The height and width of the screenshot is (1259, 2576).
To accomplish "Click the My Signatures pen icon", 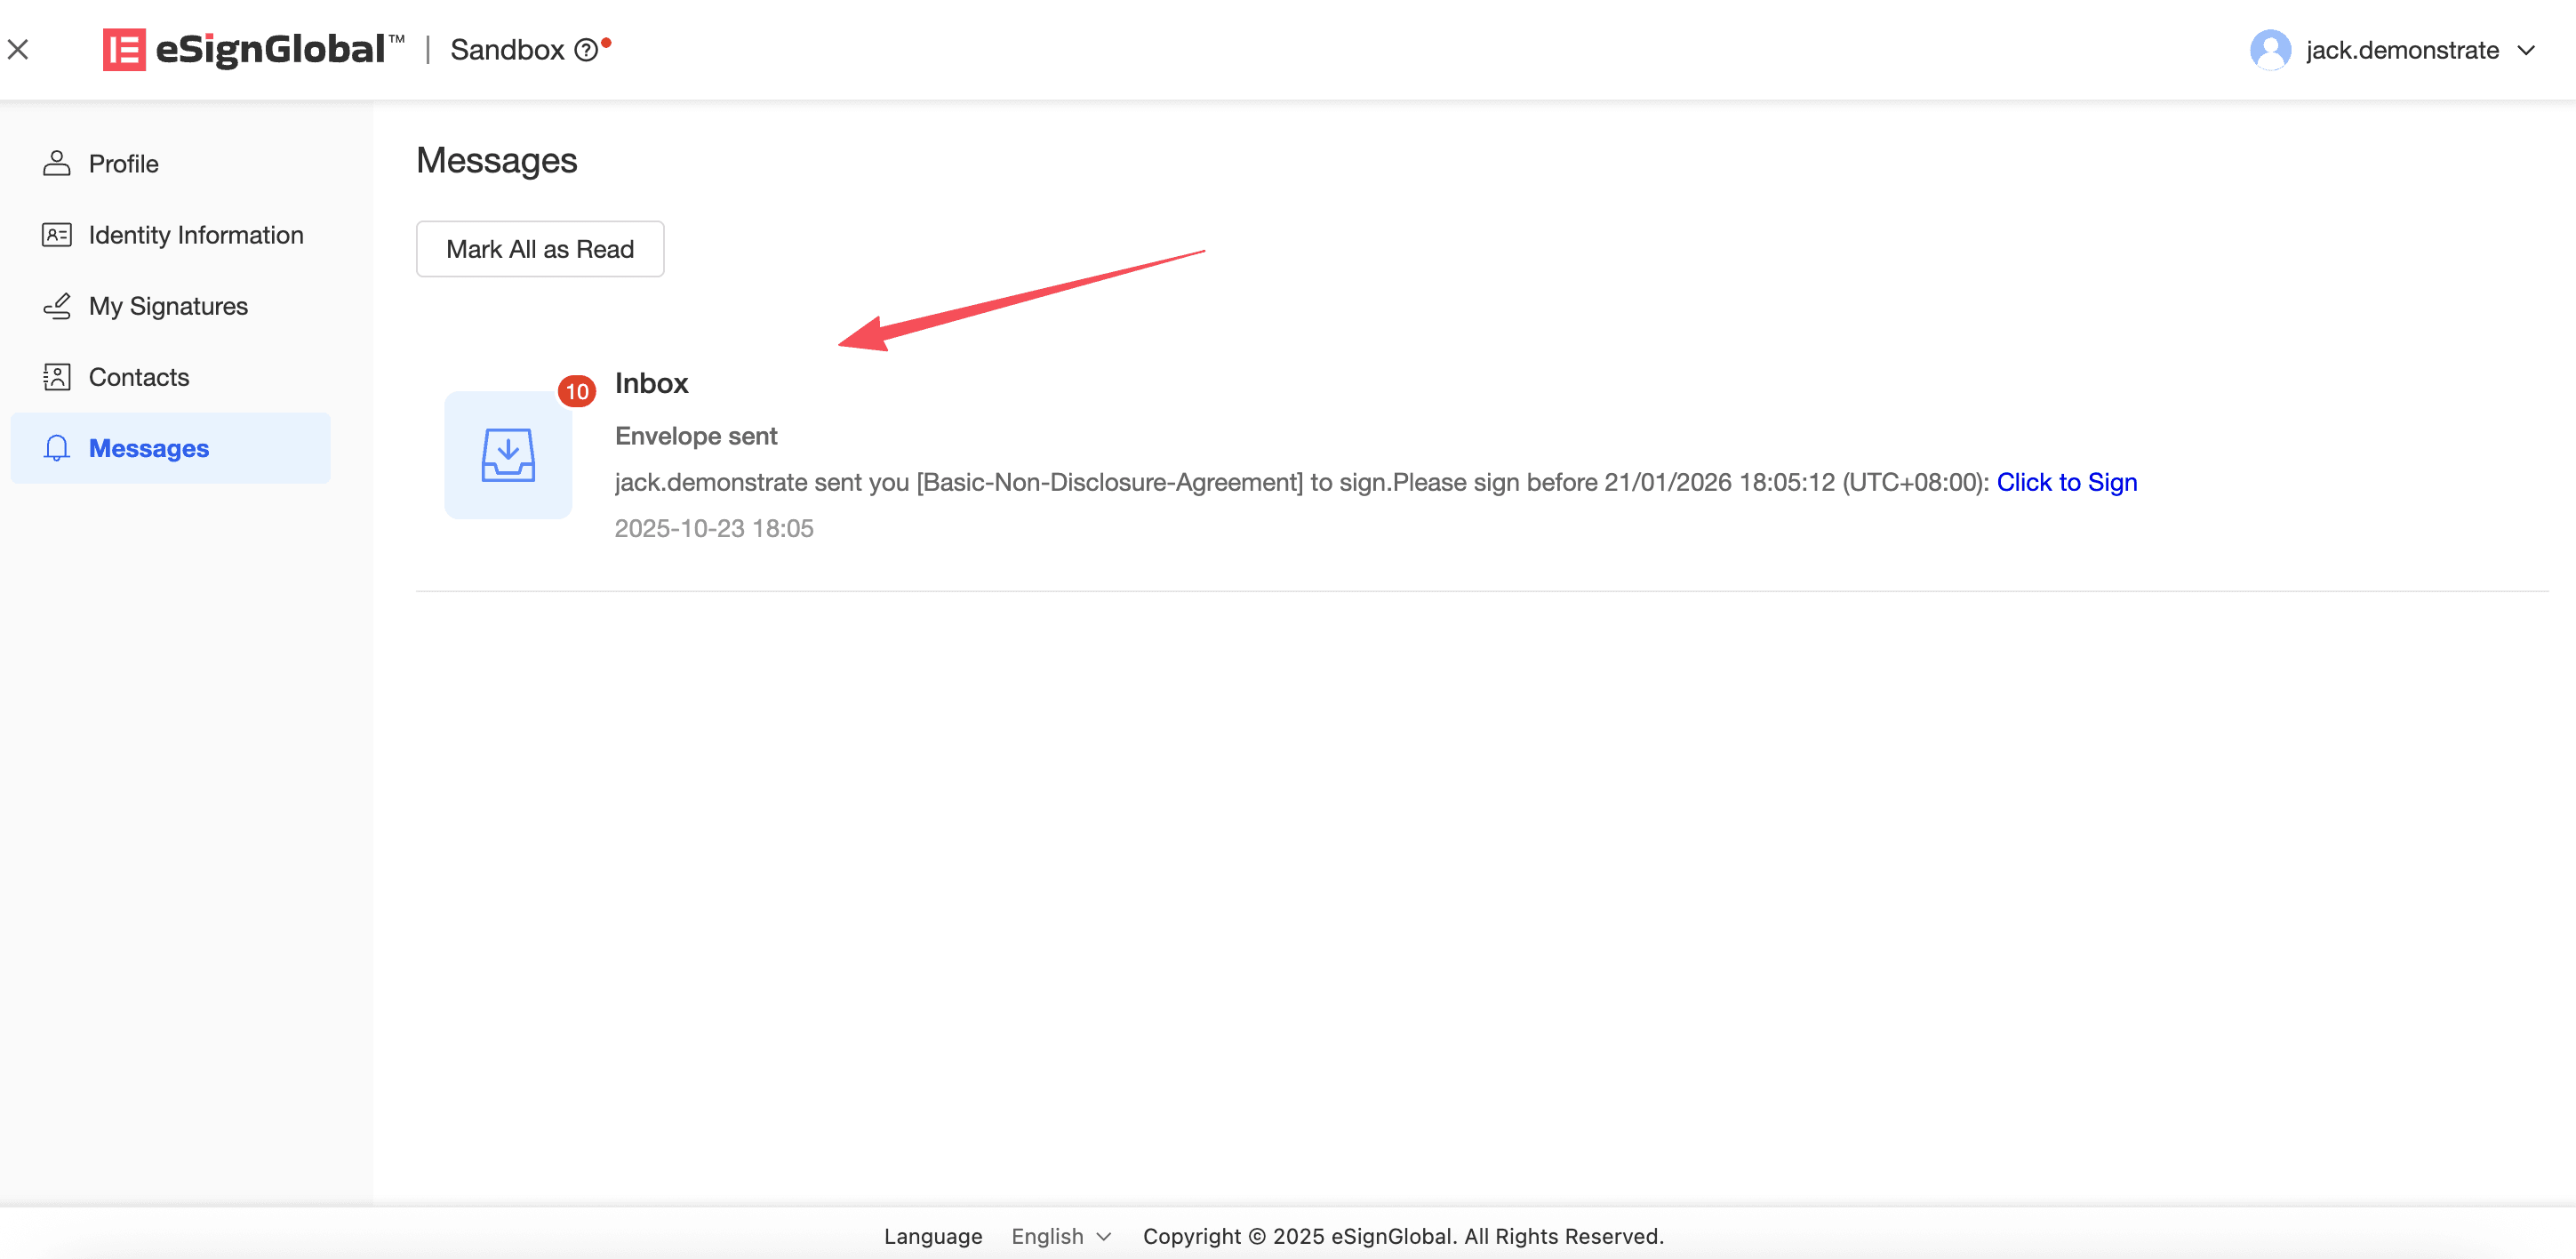I will click(x=57, y=306).
